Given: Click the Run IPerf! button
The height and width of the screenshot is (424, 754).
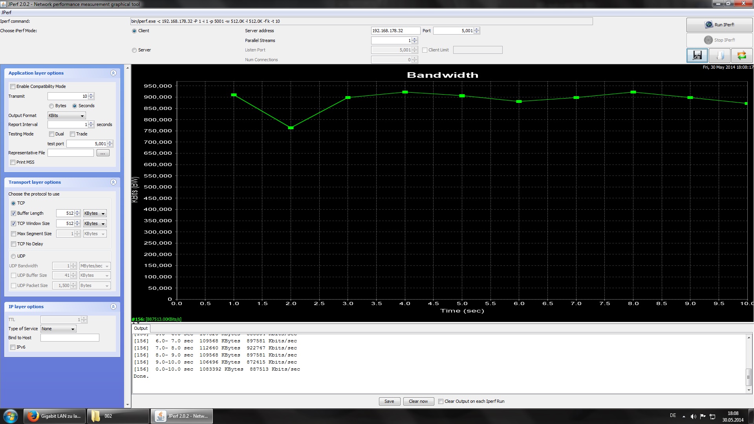Looking at the screenshot, I should coord(719,25).
